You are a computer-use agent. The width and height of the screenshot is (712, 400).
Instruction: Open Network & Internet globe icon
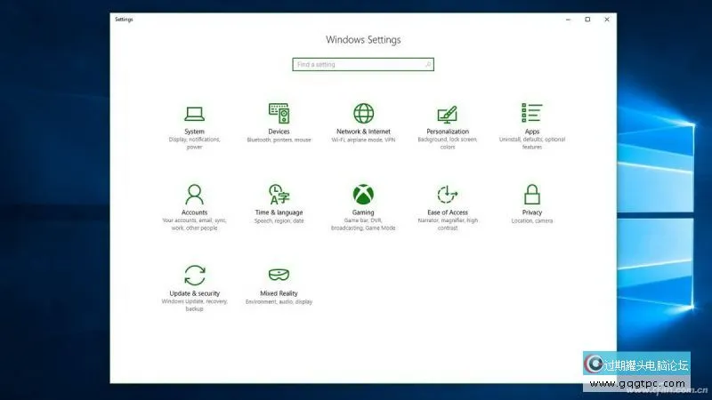pyautogui.click(x=363, y=113)
